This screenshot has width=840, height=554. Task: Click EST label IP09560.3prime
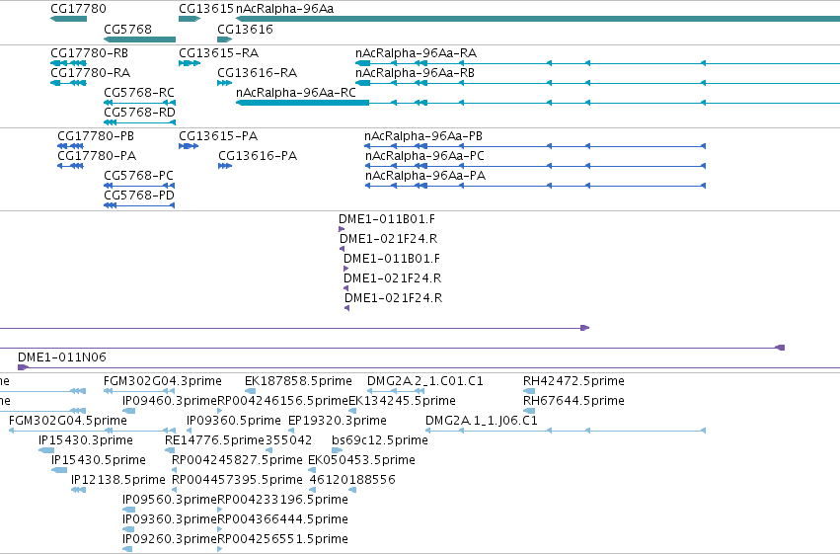coord(170,500)
